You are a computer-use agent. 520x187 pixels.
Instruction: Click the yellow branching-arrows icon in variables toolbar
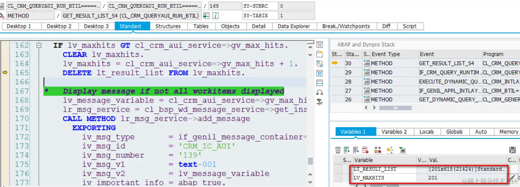(x=390, y=150)
